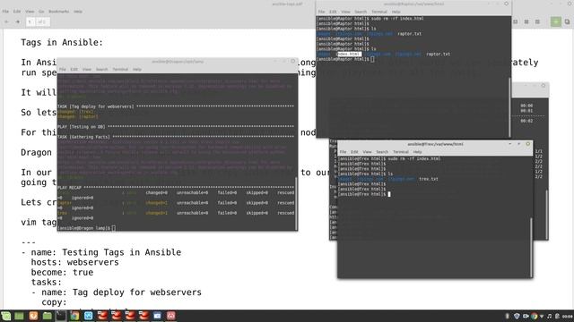The image size is (574, 322).
Task: Click the Raptor terminal vertical scrollbar
Action: pyautogui.click(x=510, y=106)
